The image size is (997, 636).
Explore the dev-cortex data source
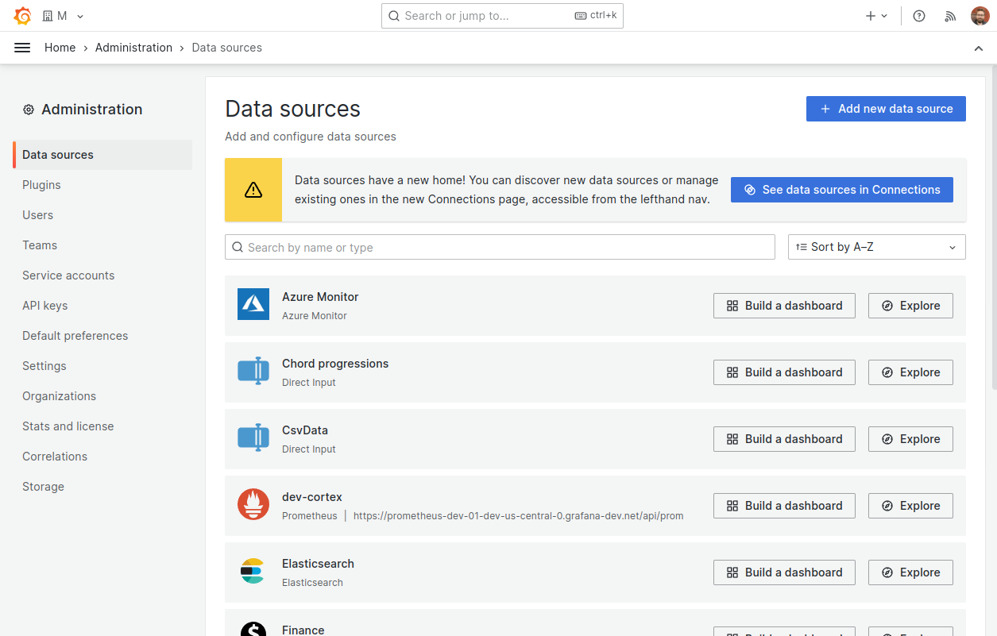tap(910, 506)
